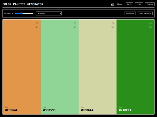Click the Copy Palette button
This screenshot has height=117, width=157.
pos(145,13)
